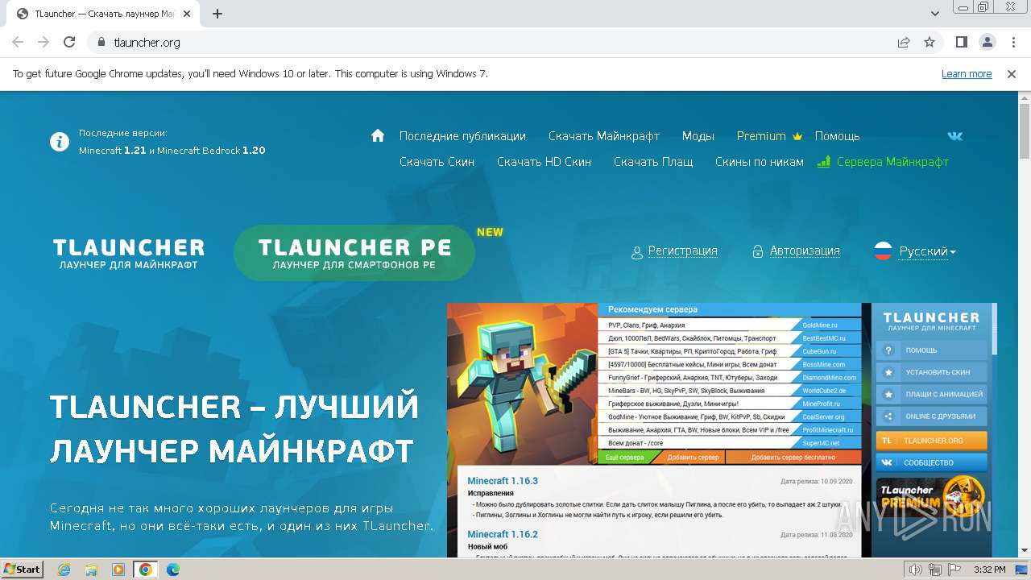
Task: Open the Chrome three-dot menu
Action: point(1012,42)
